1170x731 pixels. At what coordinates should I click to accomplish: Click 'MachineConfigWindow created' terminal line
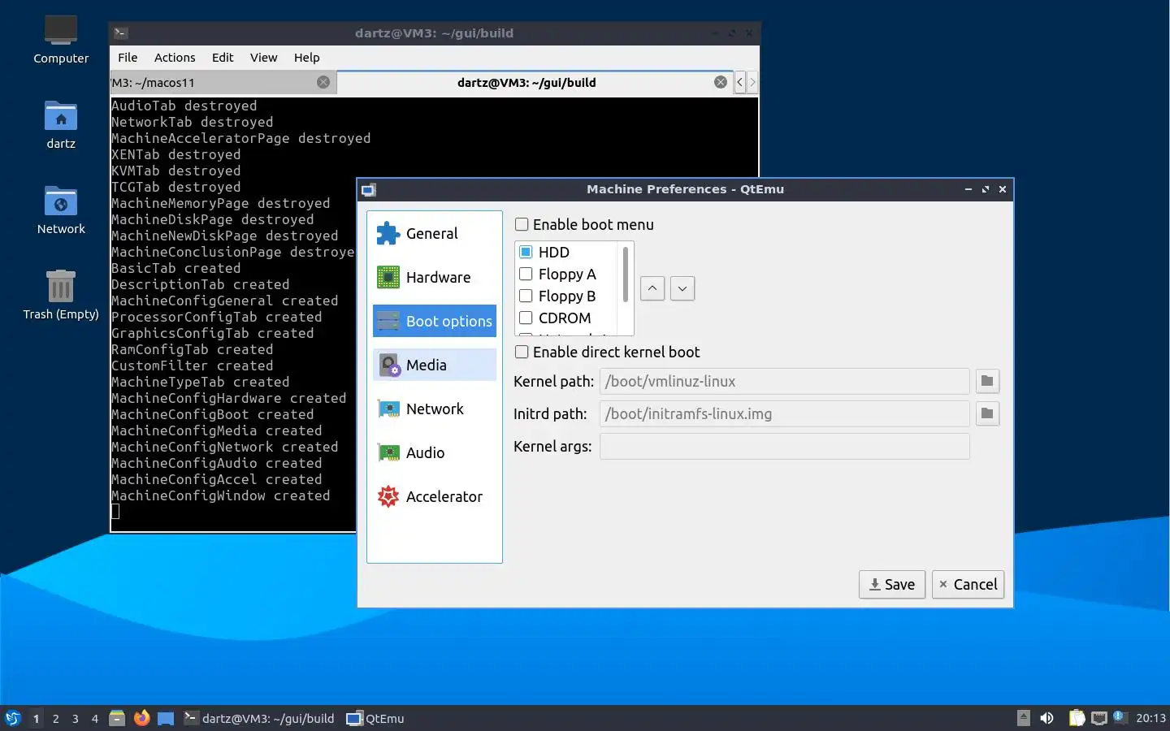point(221,495)
